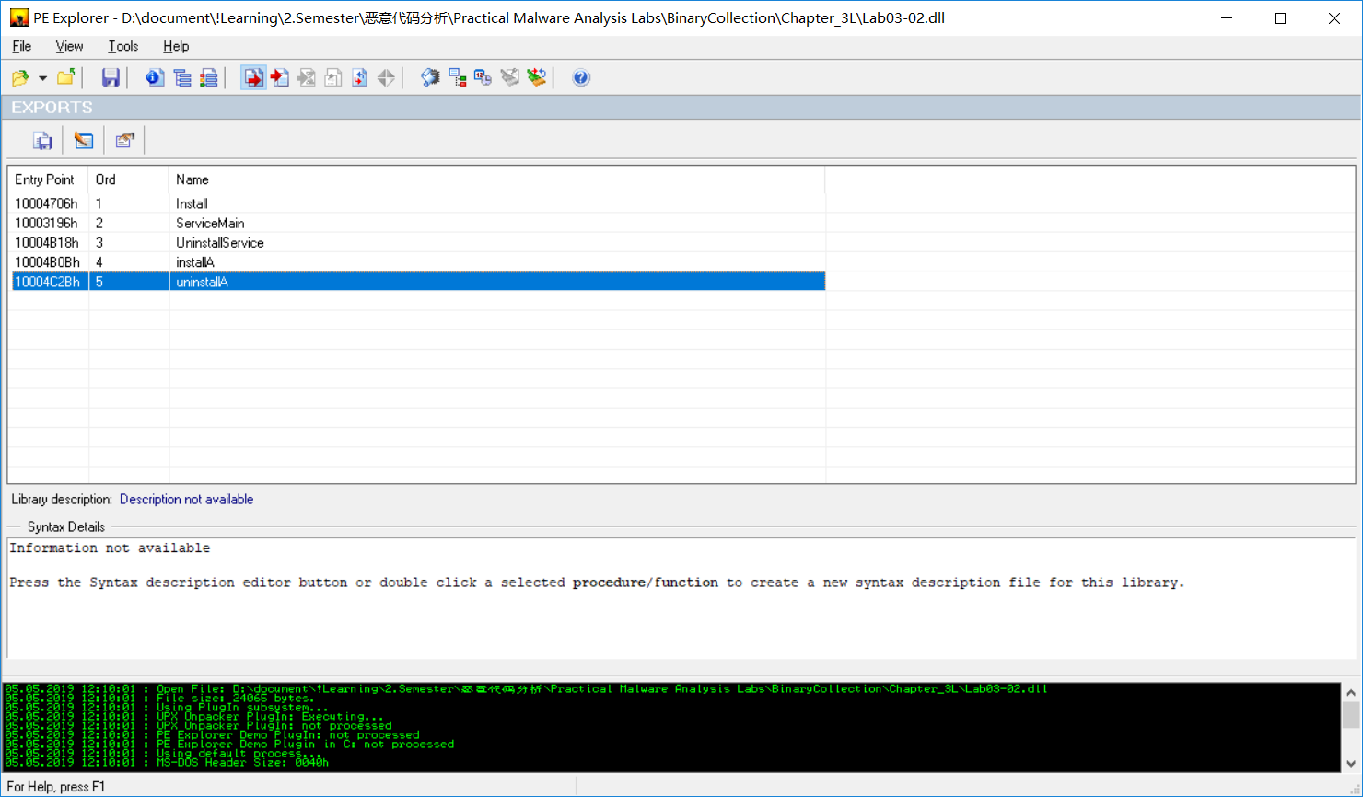Open the Disassembler toolbar icon
1363x797 pixels.
pyautogui.click(x=430, y=77)
